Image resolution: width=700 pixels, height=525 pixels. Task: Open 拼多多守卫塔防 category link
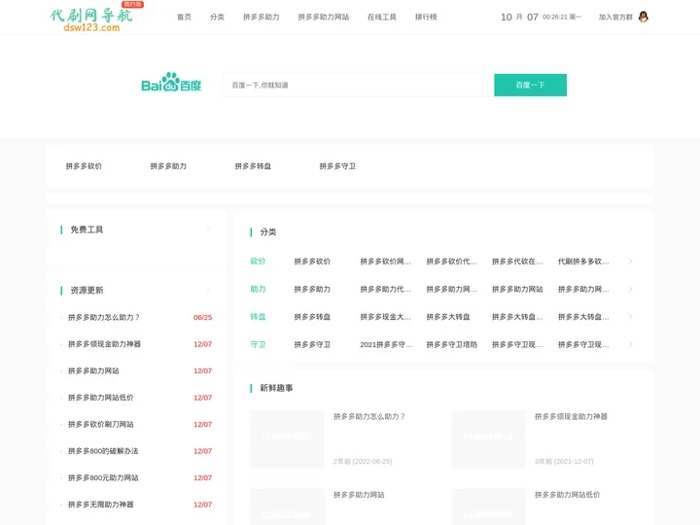point(451,344)
